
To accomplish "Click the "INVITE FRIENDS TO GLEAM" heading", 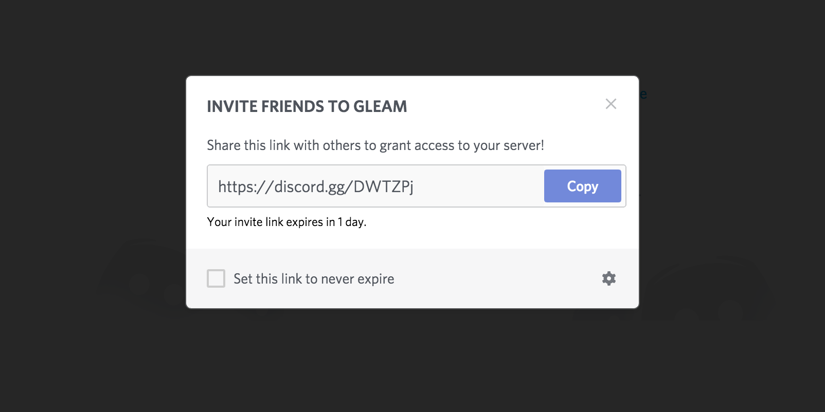I will [307, 106].
